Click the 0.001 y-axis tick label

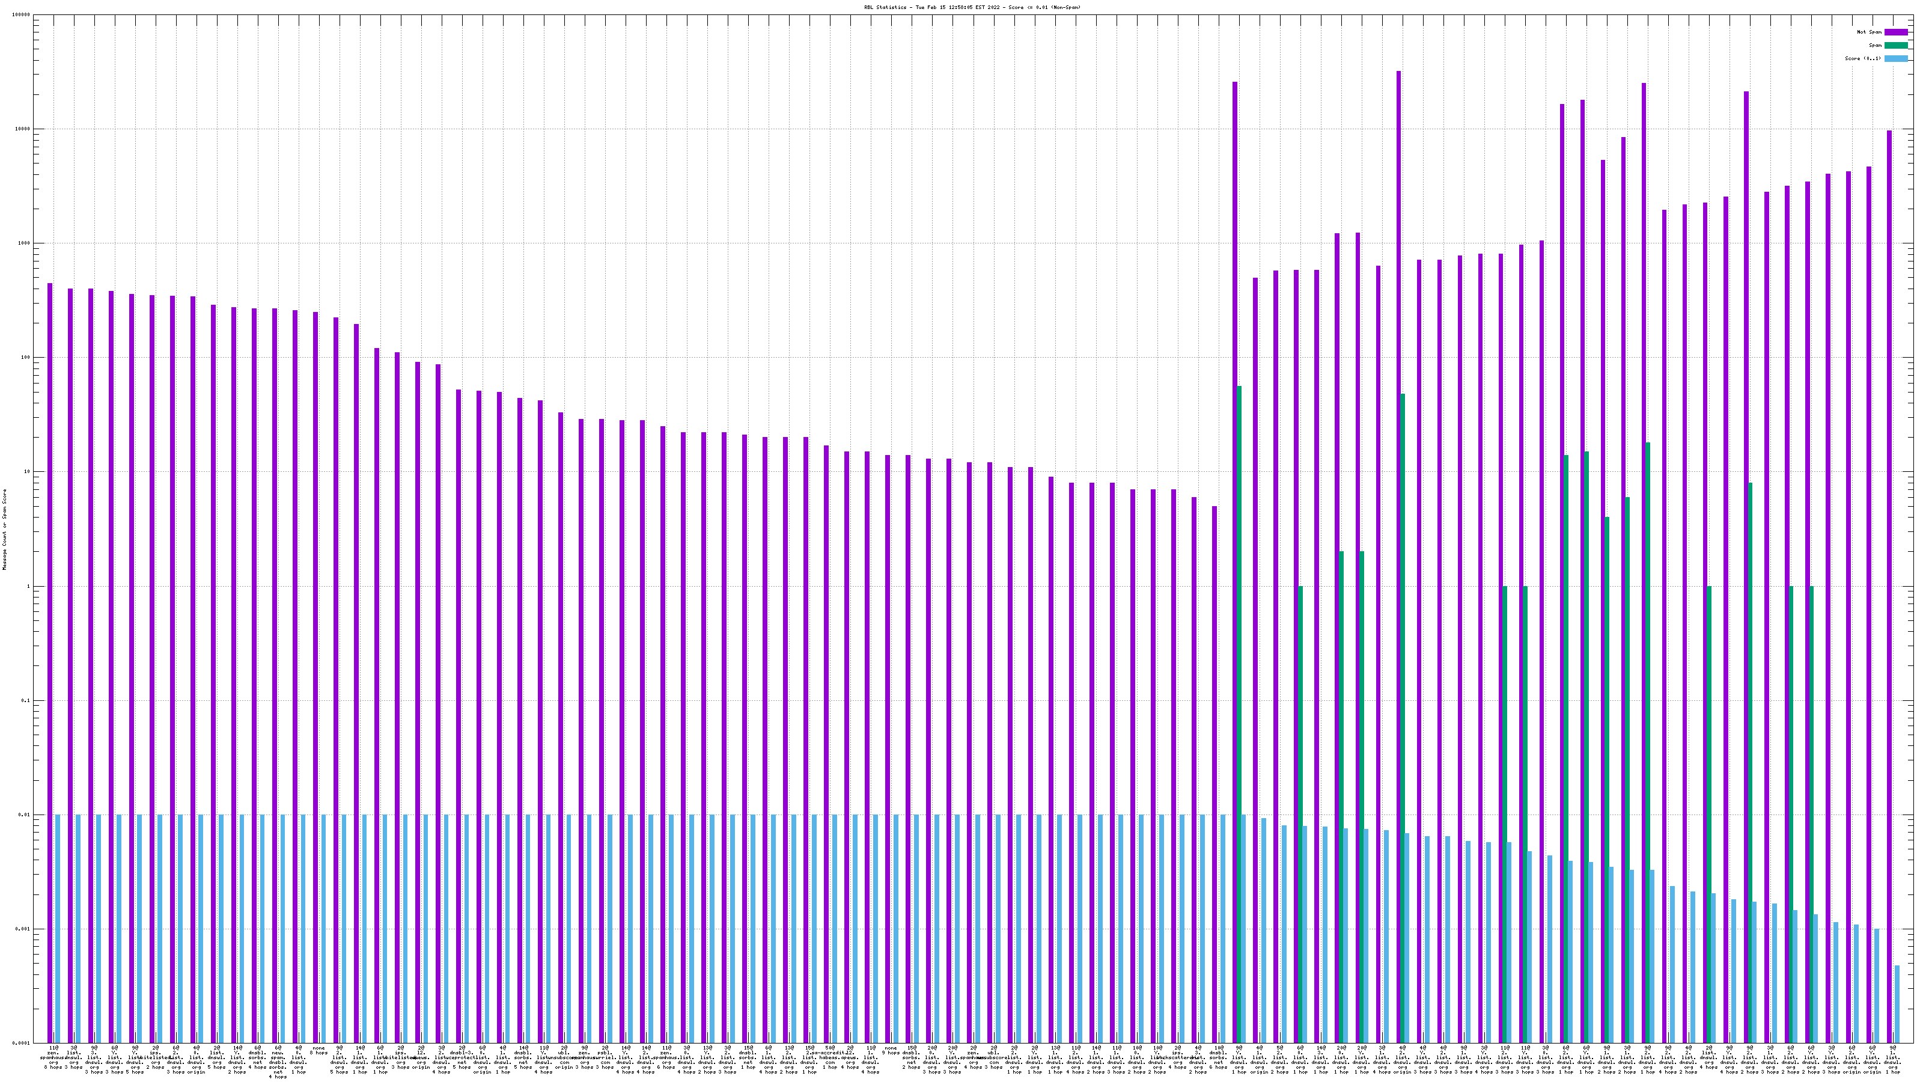click(x=23, y=930)
